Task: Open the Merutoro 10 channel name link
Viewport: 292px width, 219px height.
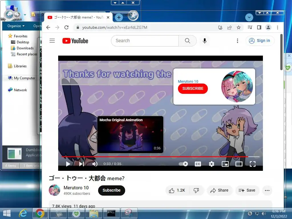Action: (x=76, y=188)
